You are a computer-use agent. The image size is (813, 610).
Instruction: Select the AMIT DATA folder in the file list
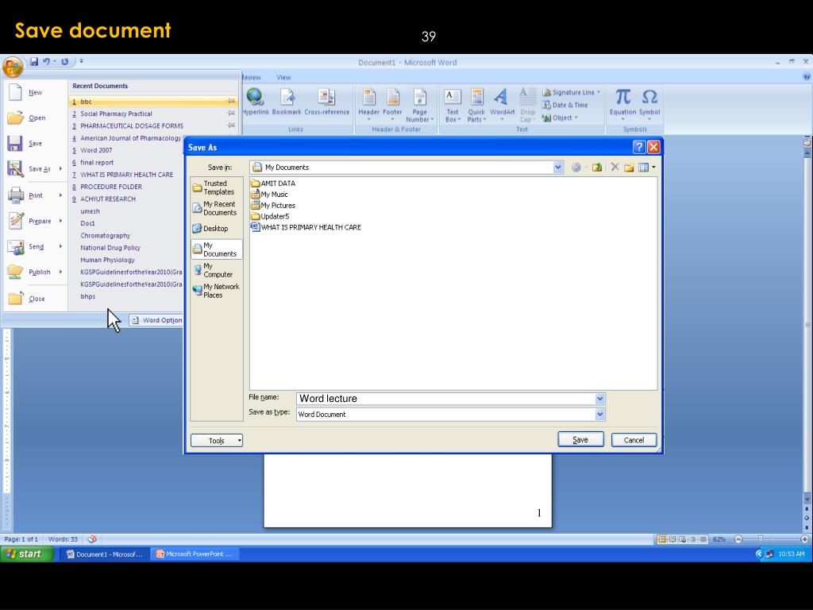[x=273, y=183]
